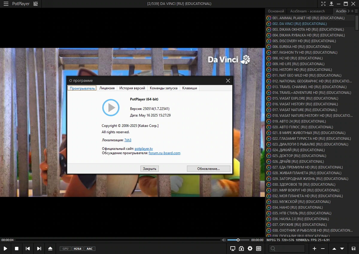Screen dimensions: 359x254
Task: Toggle the playlist panel icon
Action: point(258,248)
